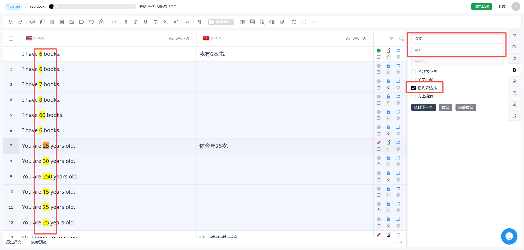524x250 pixels.
Task: Apply bold formatting from toolbar
Action: (126, 22)
